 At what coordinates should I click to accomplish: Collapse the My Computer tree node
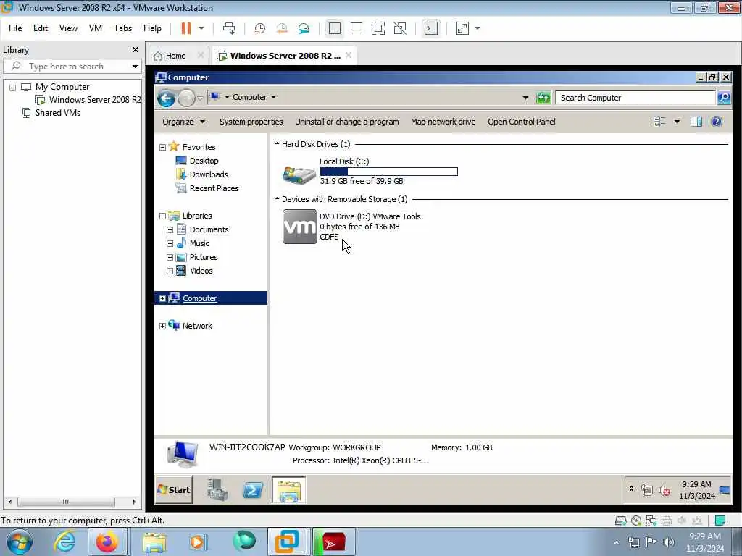13,88
